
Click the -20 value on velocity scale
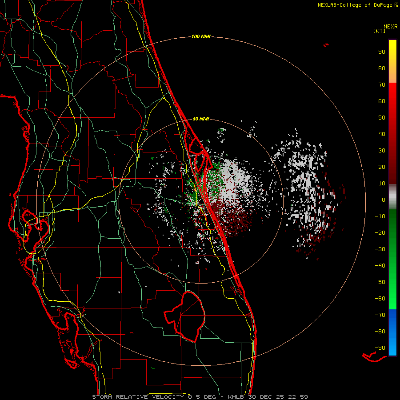tap(380, 233)
